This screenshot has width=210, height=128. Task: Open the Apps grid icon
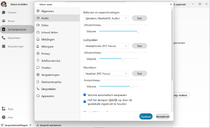(x=3, y=109)
